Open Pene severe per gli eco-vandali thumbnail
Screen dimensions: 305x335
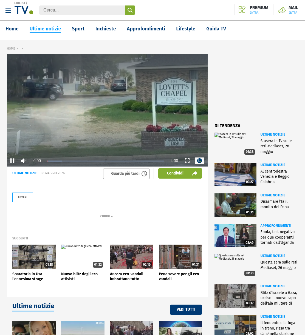coord(180,257)
